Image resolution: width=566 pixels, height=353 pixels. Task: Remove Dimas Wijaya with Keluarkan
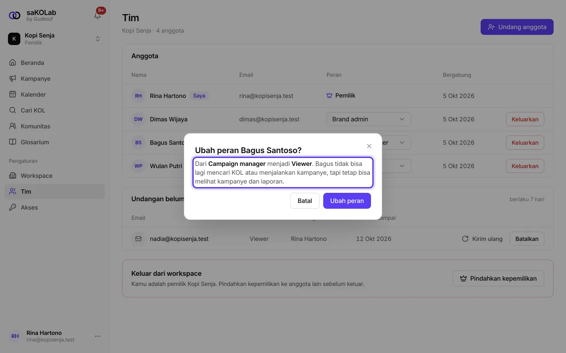point(525,119)
